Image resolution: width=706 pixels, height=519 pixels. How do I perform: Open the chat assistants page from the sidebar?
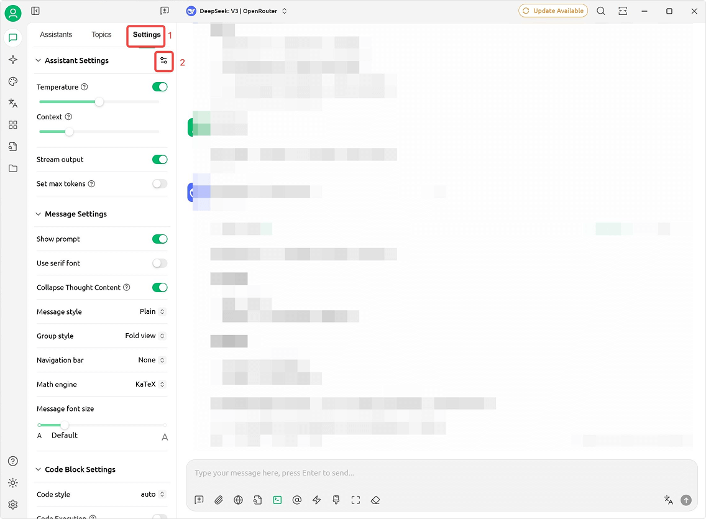click(x=13, y=37)
